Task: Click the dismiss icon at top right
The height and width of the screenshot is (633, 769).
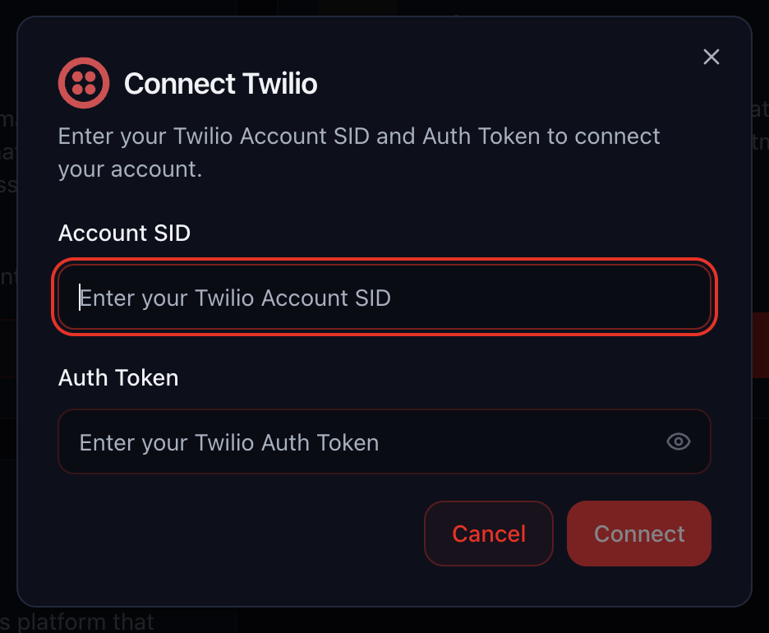Action: point(711,57)
